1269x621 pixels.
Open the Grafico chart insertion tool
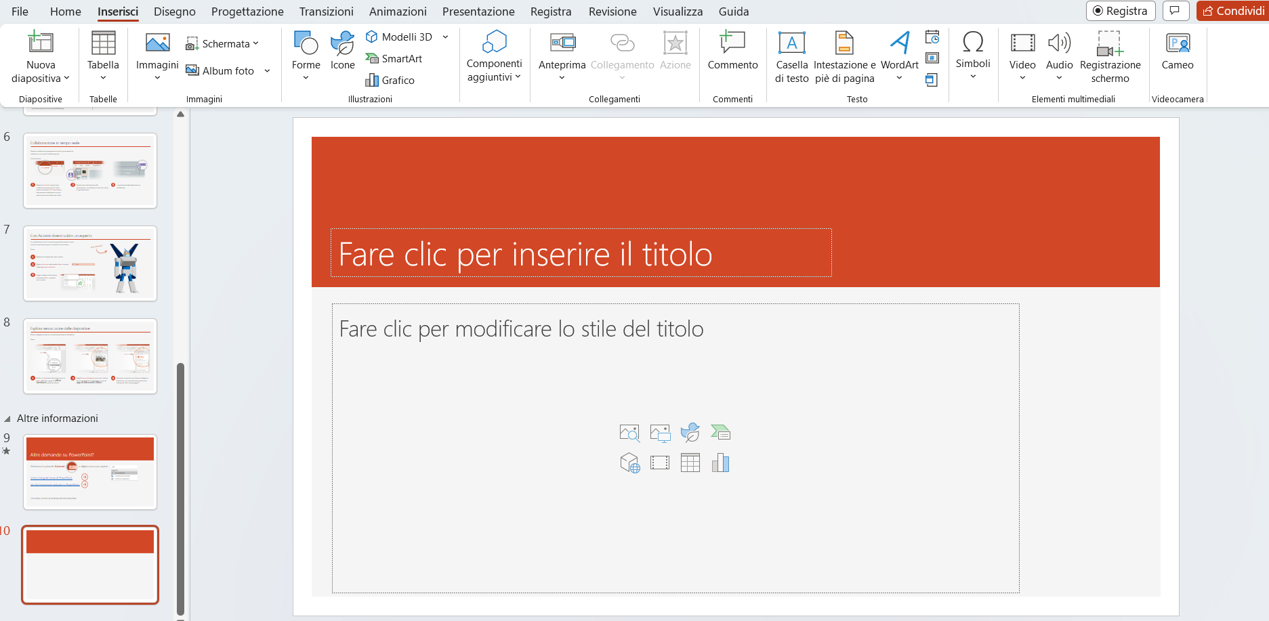tap(394, 80)
